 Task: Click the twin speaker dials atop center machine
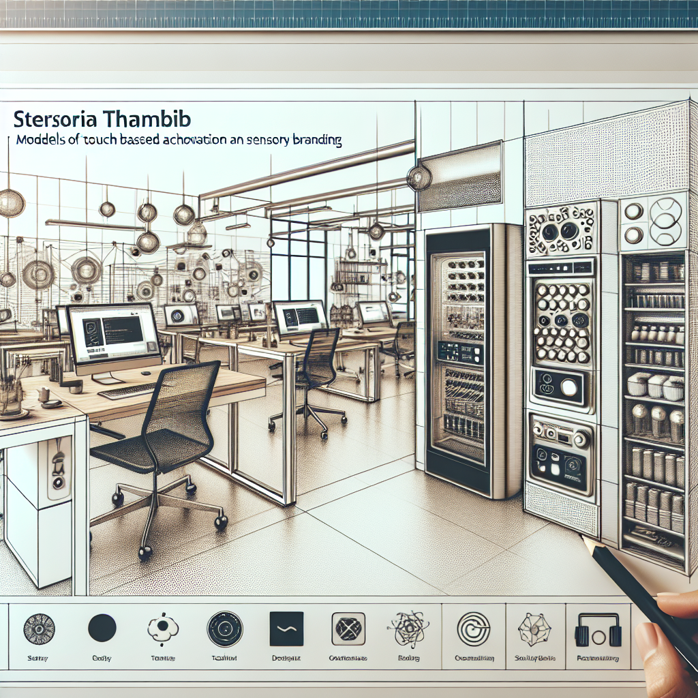point(561,230)
